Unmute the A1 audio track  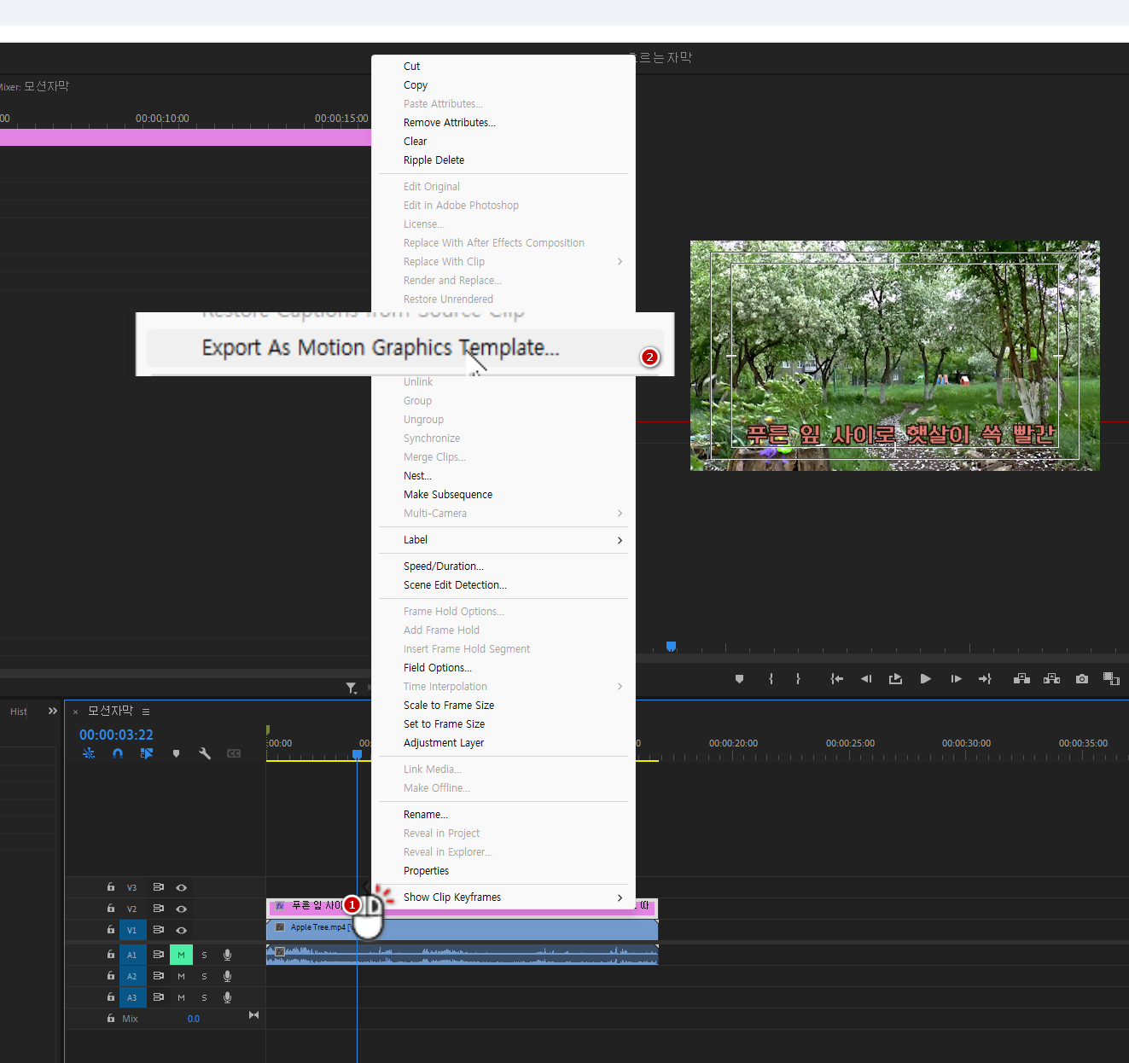(181, 955)
